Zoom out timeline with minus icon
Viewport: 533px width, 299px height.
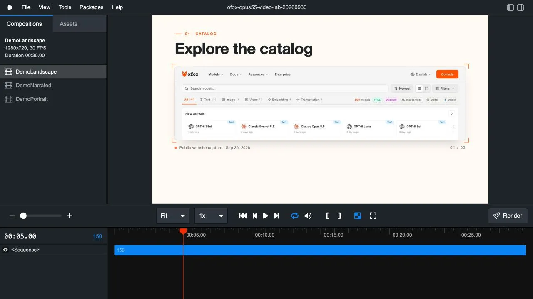[x=12, y=216]
